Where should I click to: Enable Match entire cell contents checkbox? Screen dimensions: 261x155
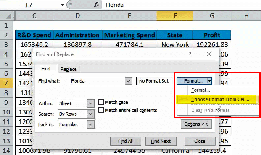pos(101,110)
